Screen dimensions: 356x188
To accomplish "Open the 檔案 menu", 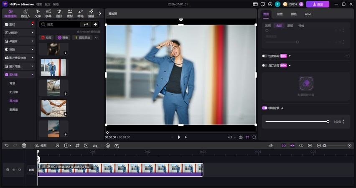I will pos(39,4).
